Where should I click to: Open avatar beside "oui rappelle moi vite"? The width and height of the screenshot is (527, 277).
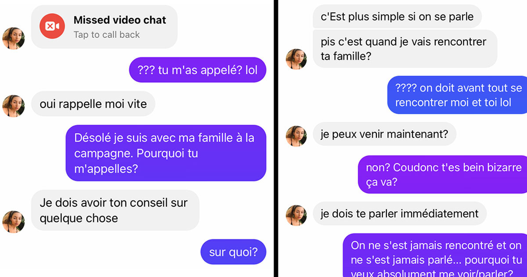tap(14, 106)
